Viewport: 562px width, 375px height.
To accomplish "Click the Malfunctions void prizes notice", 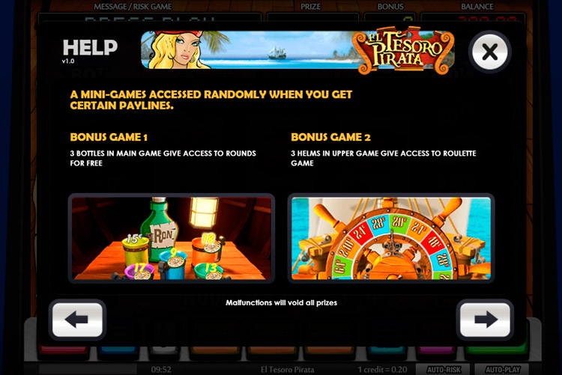I will [x=281, y=302].
